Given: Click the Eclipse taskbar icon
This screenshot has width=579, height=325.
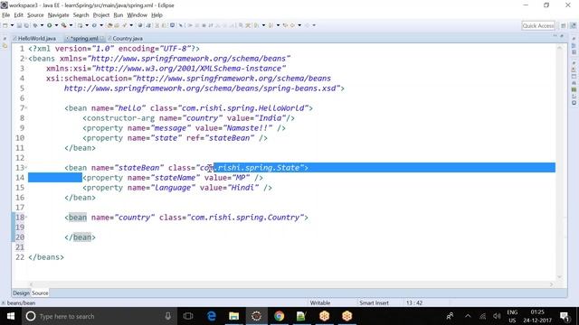Looking at the screenshot, I should click(256, 316).
